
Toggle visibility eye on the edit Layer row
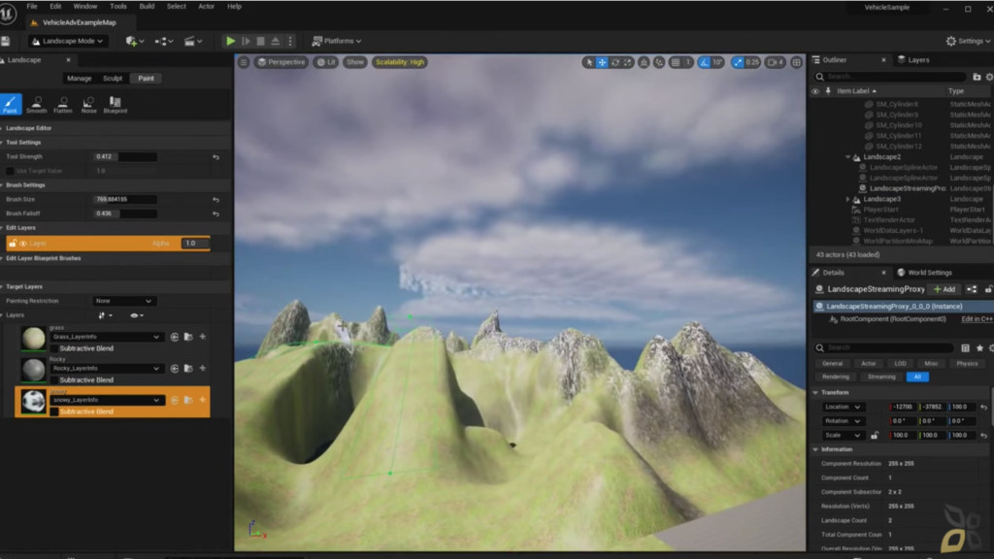tap(23, 244)
